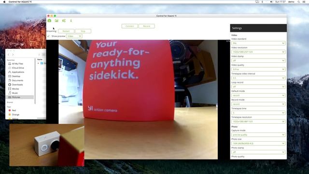Viewport: 309px width, 174px height.
Task: Open the Photo size dropdown
Action: click(x=258, y=143)
